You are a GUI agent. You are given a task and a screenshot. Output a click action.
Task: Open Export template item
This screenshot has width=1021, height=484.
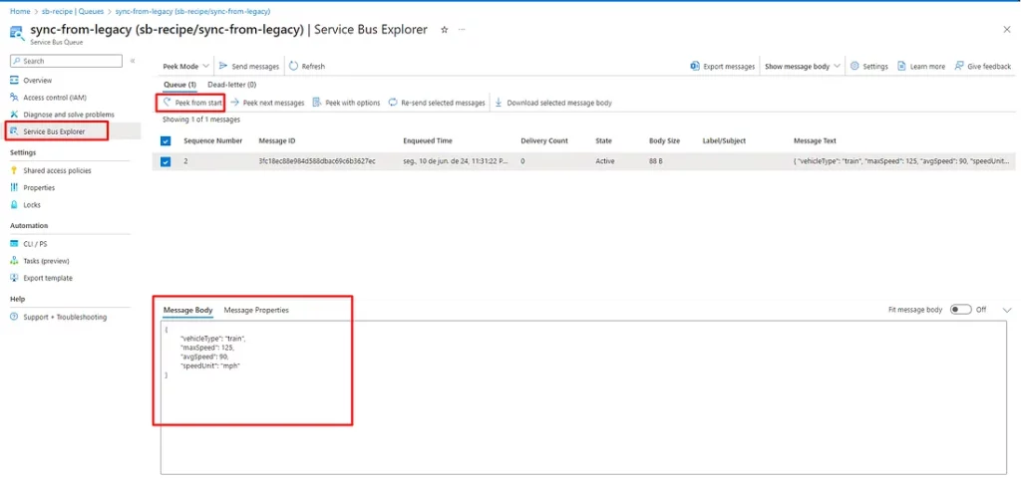[48, 278]
